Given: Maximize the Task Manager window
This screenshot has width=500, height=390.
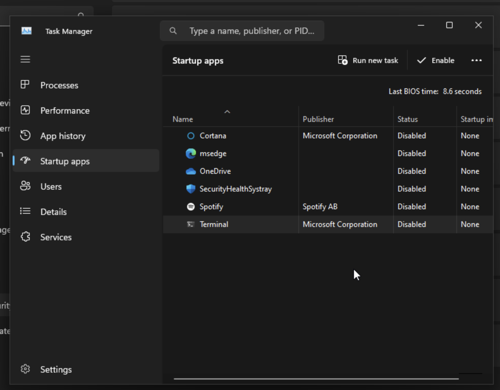Looking at the screenshot, I should tap(449, 25).
